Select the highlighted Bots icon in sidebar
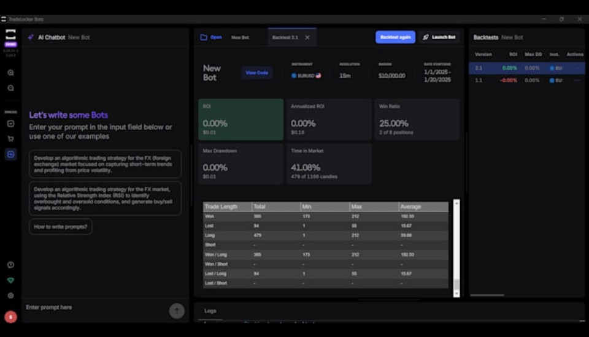The height and width of the screenshot is (337, 589). [10, 154]
